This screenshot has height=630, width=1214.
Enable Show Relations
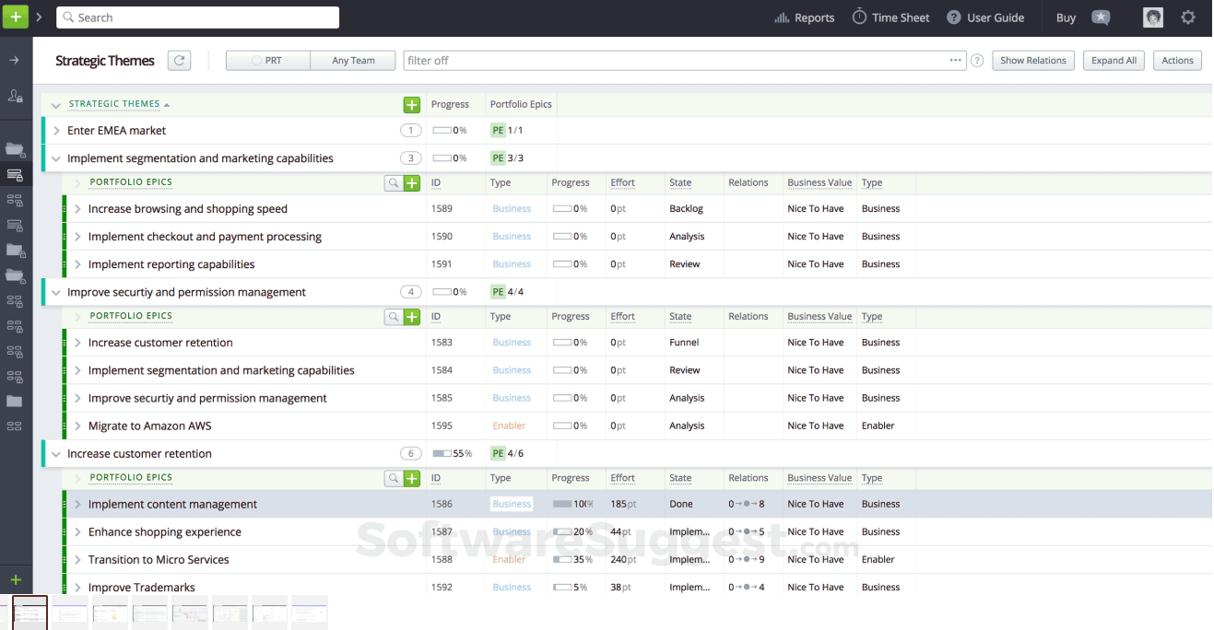1032,60
